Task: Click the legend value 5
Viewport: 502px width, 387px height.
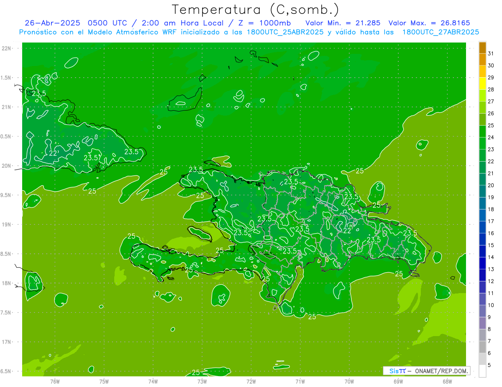Action: pyautogui.click(x=489, y=365)
